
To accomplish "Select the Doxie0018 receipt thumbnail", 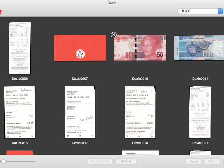I will pos(140,112).
